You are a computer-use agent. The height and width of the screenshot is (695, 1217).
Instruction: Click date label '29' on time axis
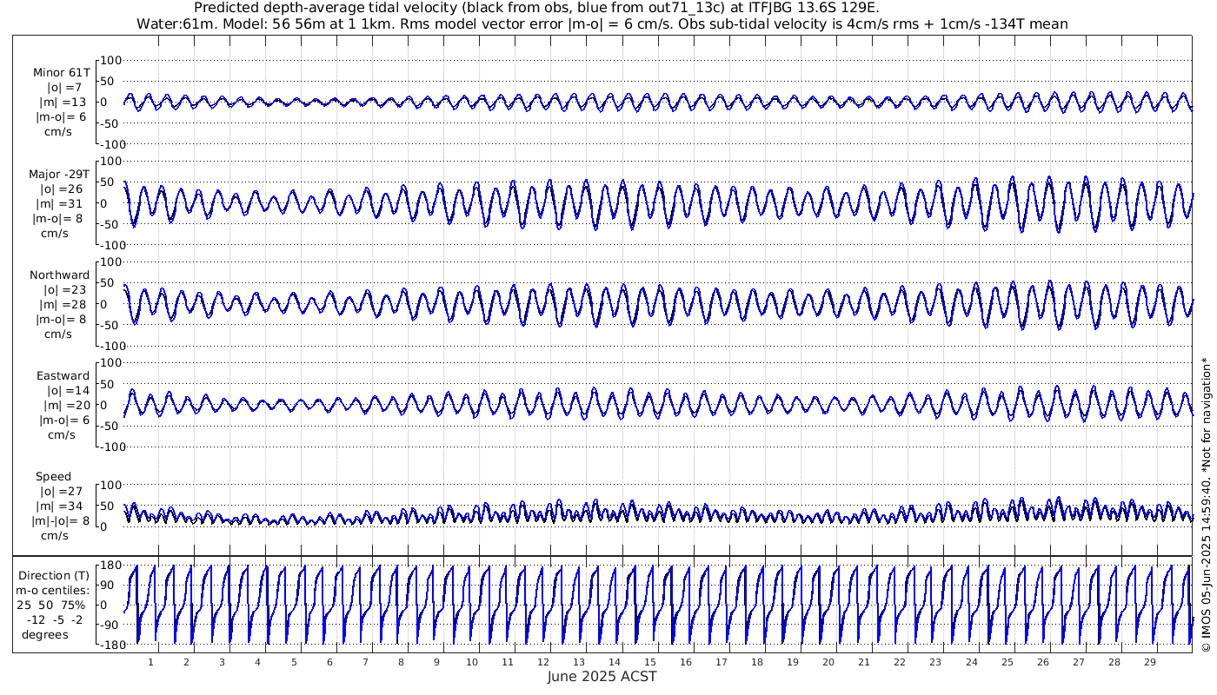tap(1149, 662)
